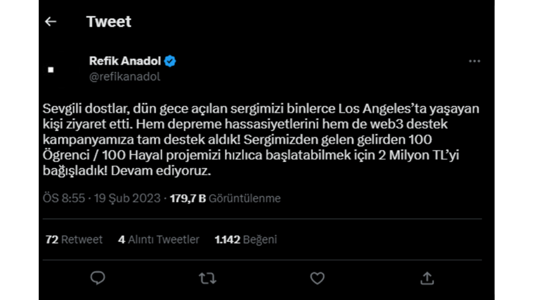This screenshot has height=300, width=534.
Task: Open the reply icon under the tweet
Action: coord(98,277)
